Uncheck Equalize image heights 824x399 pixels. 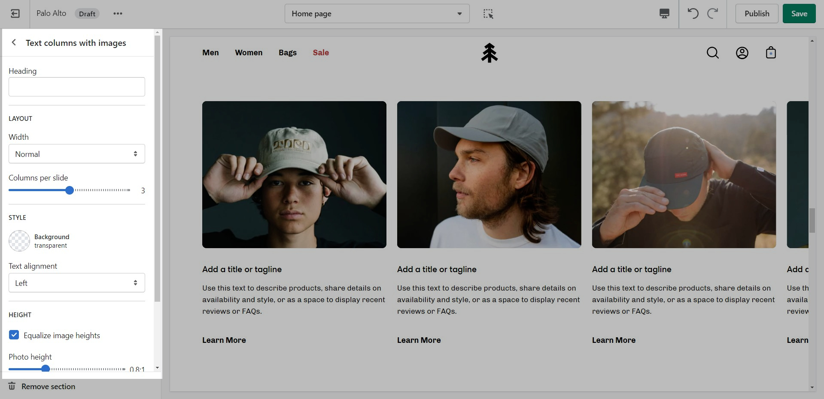pos(14,335)
